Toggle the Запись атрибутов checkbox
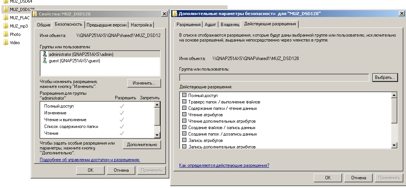The height and width of the screenshot is (188, 406). click(184, 140)
